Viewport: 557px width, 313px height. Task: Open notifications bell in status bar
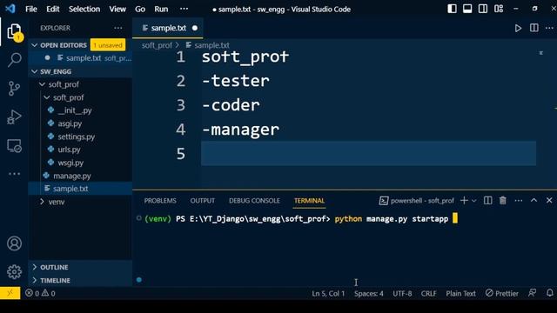coord(549,293)
